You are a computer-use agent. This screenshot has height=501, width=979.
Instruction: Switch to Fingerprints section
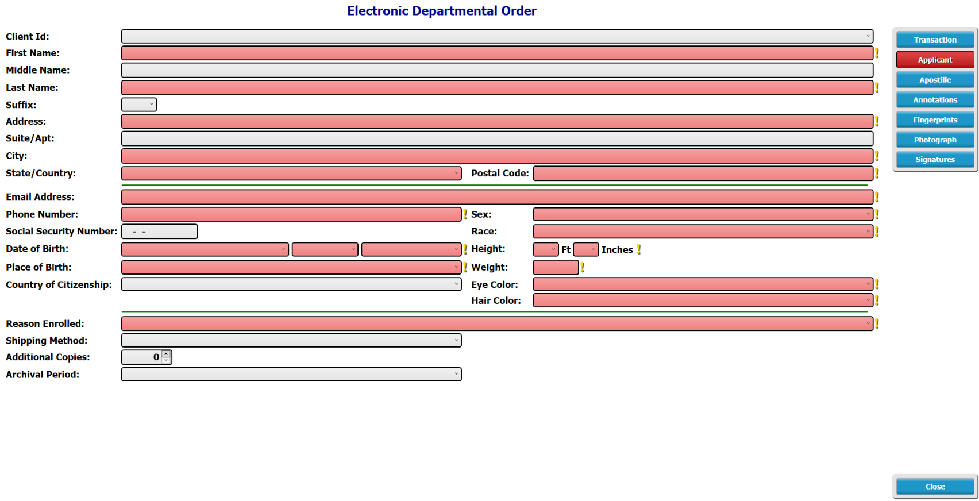(935, 120)
